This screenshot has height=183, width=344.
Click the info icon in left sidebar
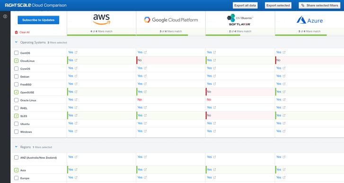pos(5,17)
